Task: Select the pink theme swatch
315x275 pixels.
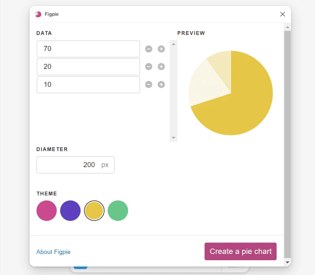Action: pos(46,211)
